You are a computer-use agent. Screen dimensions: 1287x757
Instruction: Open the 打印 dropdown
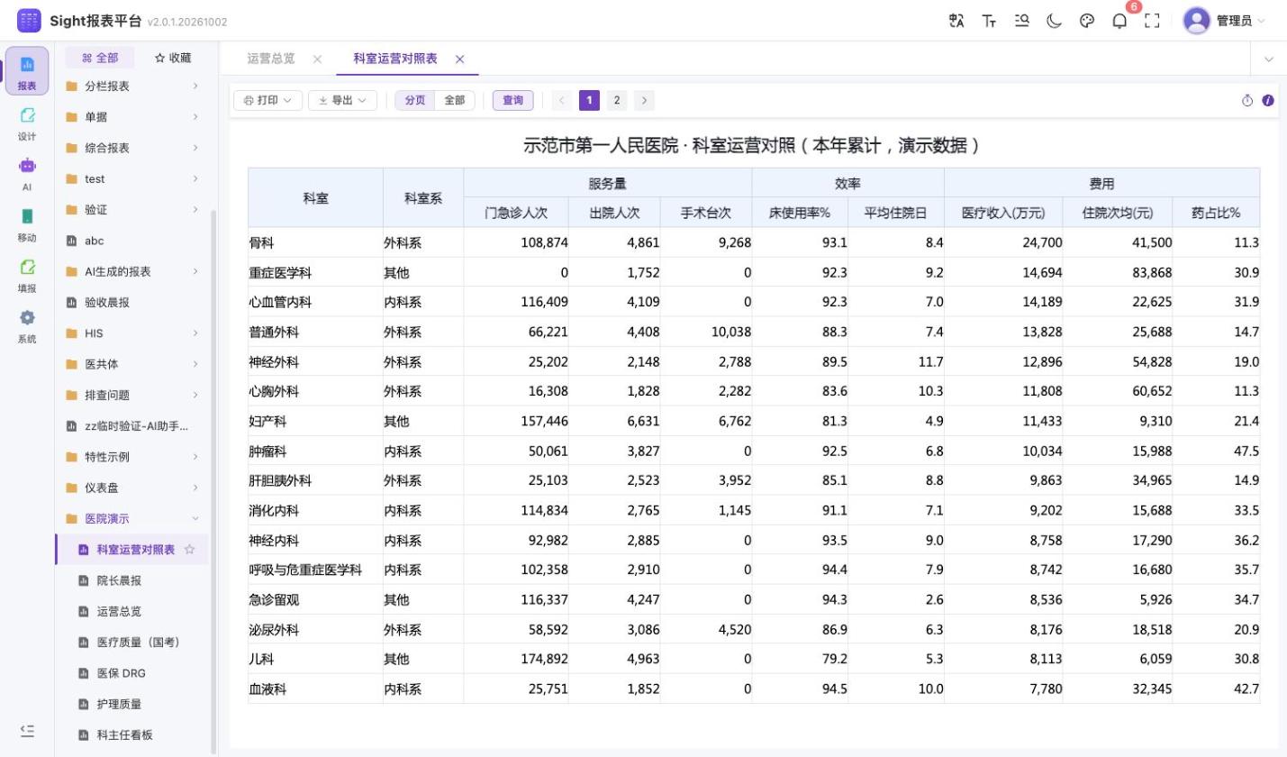point(267,100)
